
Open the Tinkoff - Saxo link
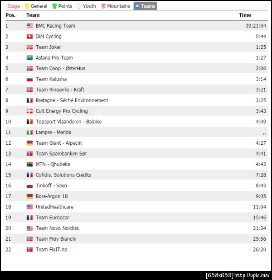coord(51,185)
